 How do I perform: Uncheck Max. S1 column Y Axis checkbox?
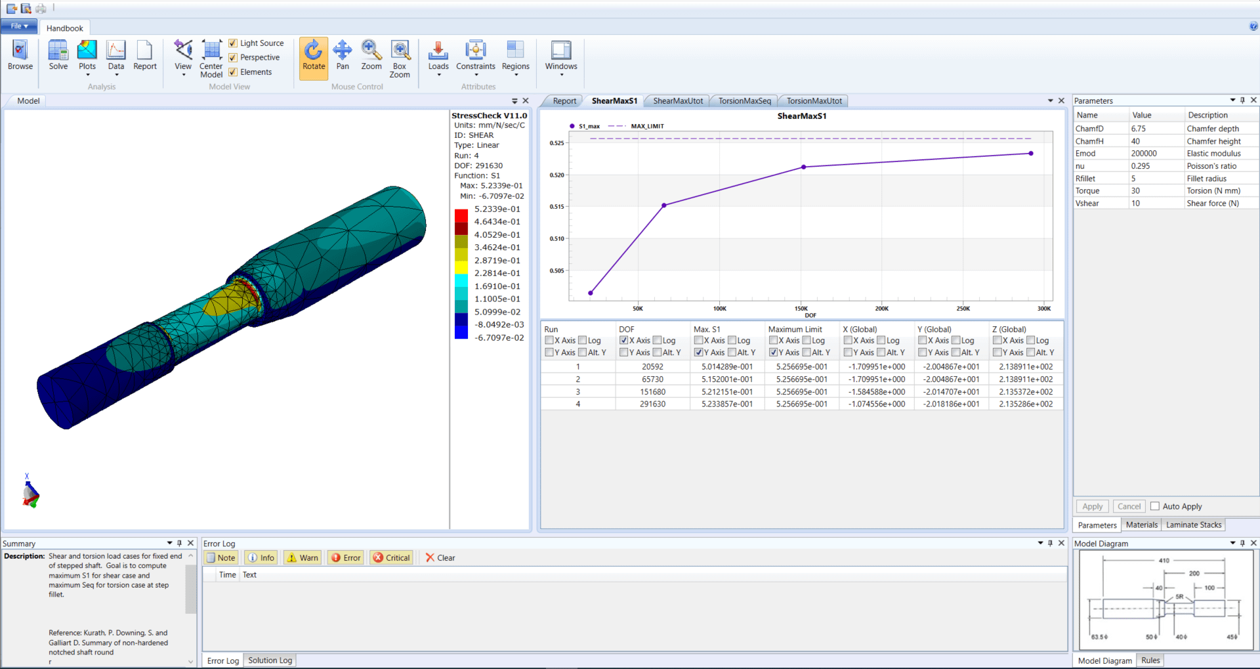699,352
